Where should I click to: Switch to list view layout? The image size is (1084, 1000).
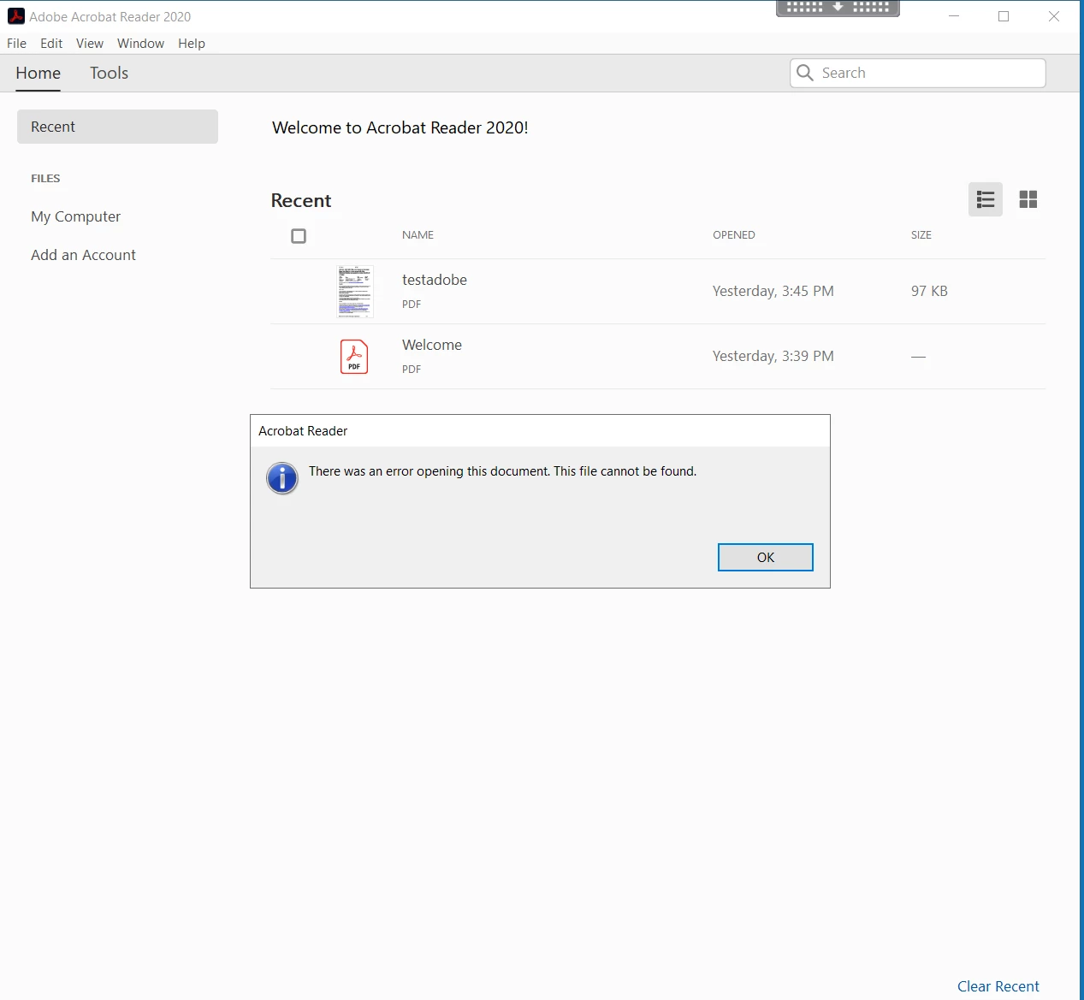pos(986,199)
